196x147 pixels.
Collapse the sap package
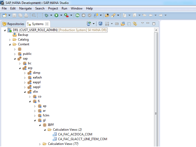(15, 59)
